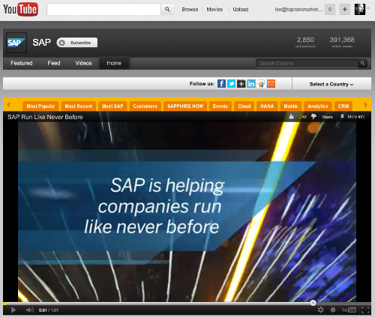Viewport: 375px width, 317px height.
Task: Click the user avatar picture
Action: click(x=360, y=10)
